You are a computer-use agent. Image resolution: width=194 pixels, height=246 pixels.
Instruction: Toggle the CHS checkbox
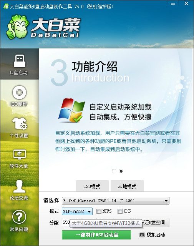tap(120, 211)
